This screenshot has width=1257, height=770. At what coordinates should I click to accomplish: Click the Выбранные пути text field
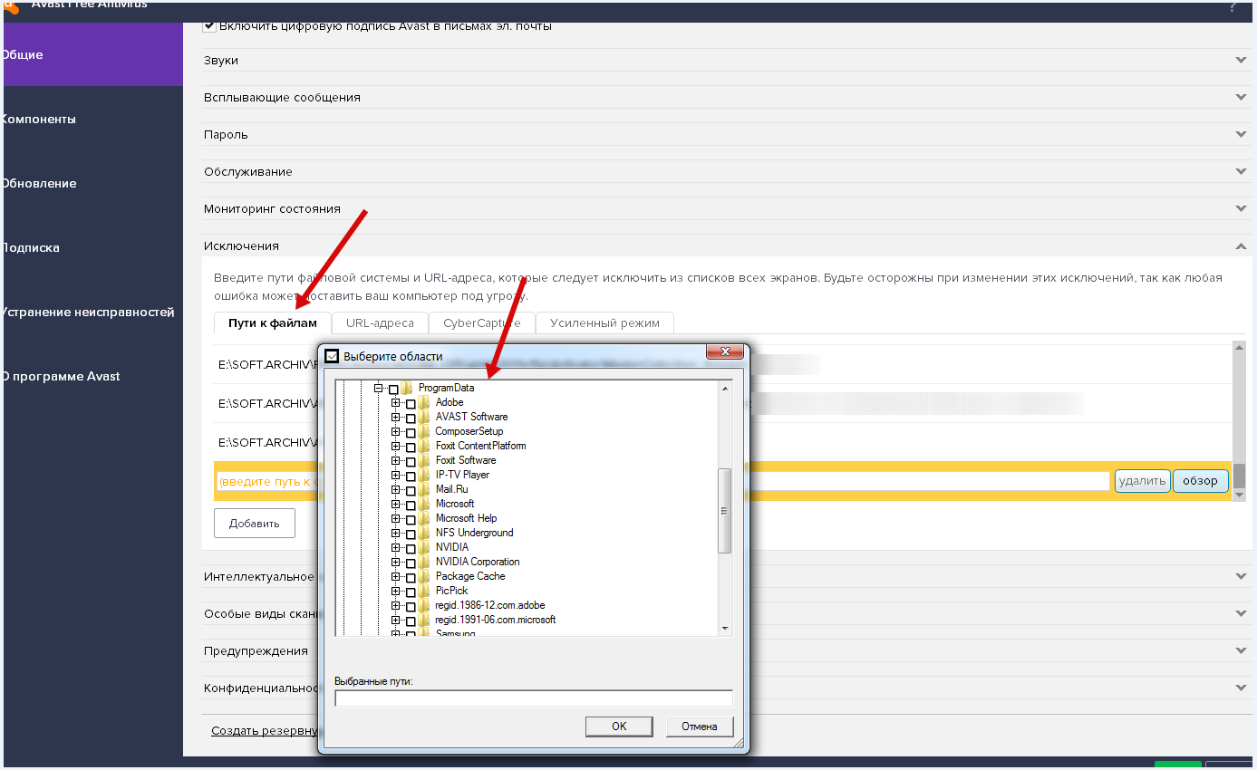point(534,698)
